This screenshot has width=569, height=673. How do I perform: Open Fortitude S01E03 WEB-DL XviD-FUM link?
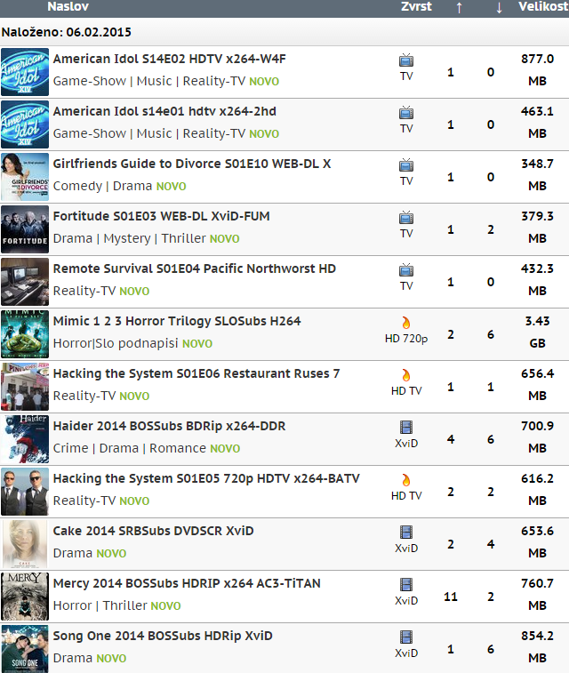161,216
